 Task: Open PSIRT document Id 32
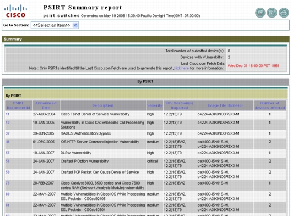tap(8, 133)
